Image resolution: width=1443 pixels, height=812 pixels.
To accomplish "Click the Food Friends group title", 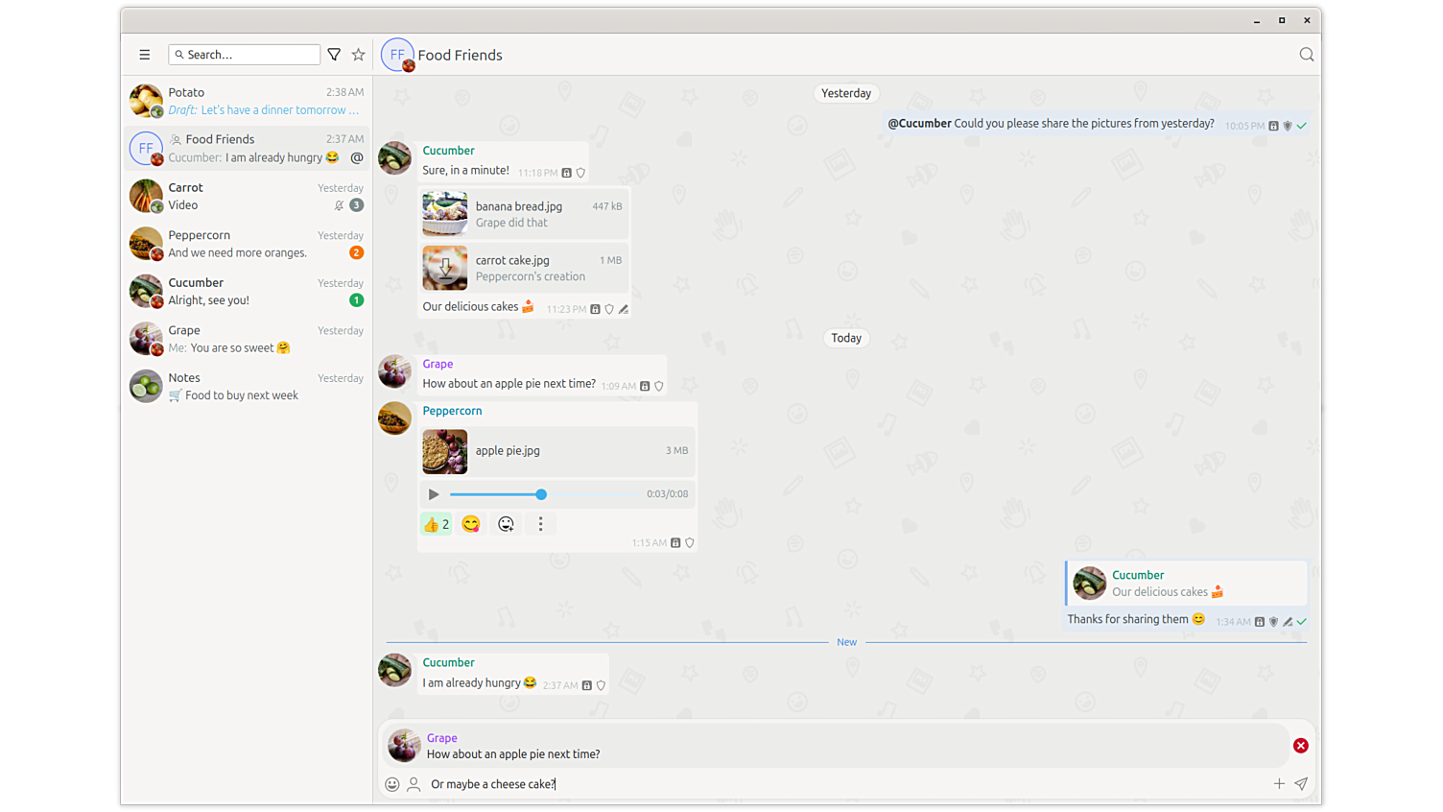I will tap(460, 55).
